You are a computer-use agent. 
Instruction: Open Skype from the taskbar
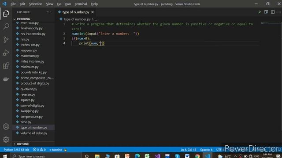click(177, 156)
